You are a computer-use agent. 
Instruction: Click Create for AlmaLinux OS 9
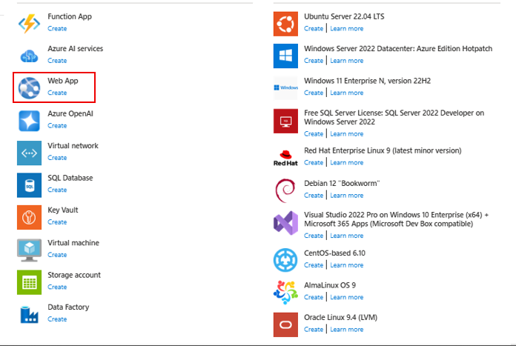click(x=314, y=297)
